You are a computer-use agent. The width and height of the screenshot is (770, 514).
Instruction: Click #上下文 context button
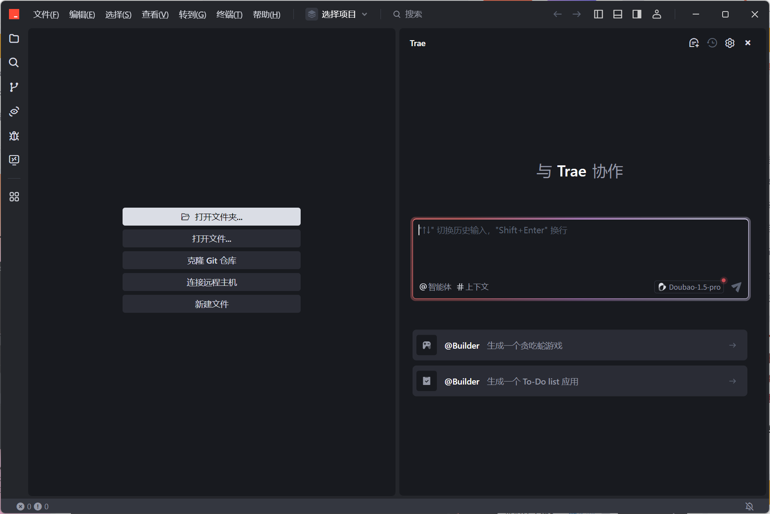[473, 287]
